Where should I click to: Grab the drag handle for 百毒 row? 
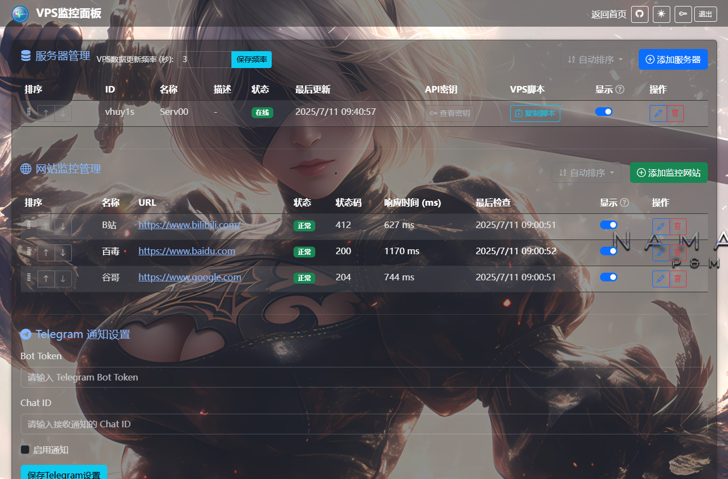pos(29,251)
